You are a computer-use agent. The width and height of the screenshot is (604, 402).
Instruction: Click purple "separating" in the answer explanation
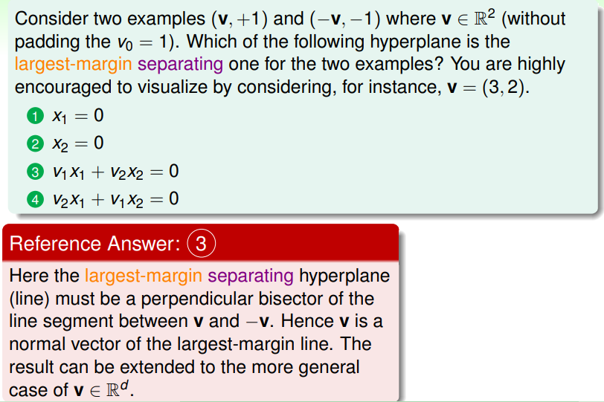(251, 276)
